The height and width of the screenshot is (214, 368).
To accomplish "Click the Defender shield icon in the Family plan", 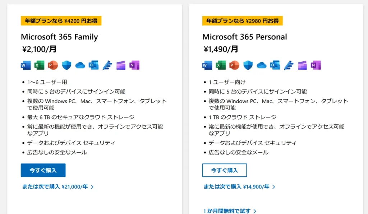I will (66, 65).
